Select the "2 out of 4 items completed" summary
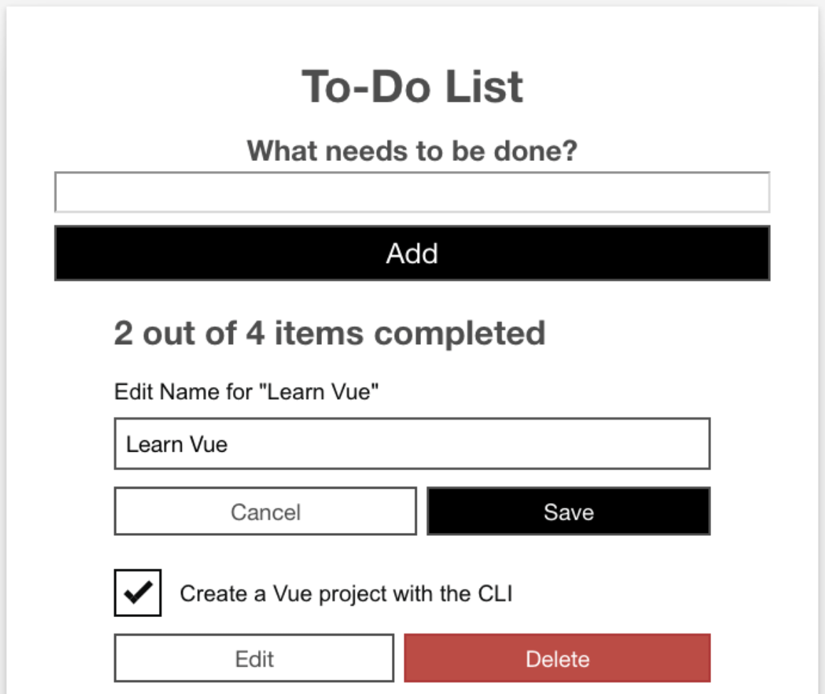825x694 pixels. tap(329, 333)
